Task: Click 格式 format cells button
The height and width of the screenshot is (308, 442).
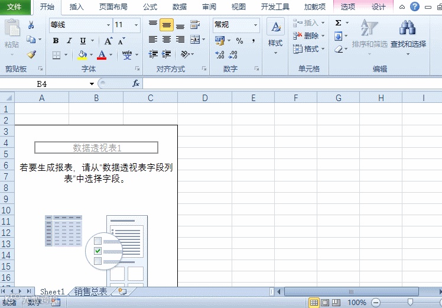Action: pos(308,49)
